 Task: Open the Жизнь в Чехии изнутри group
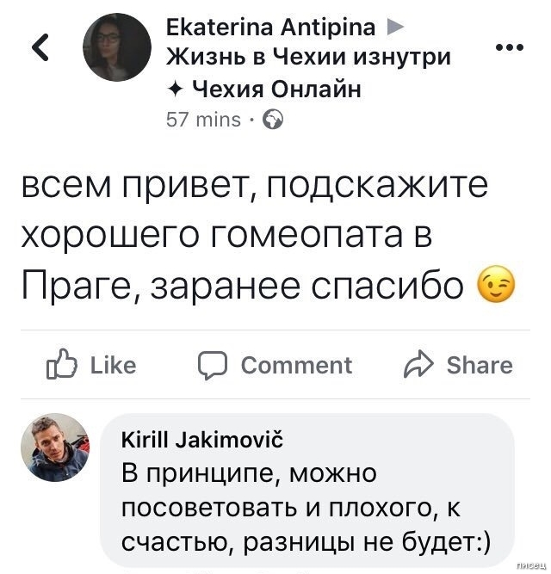tap(308, 58)
